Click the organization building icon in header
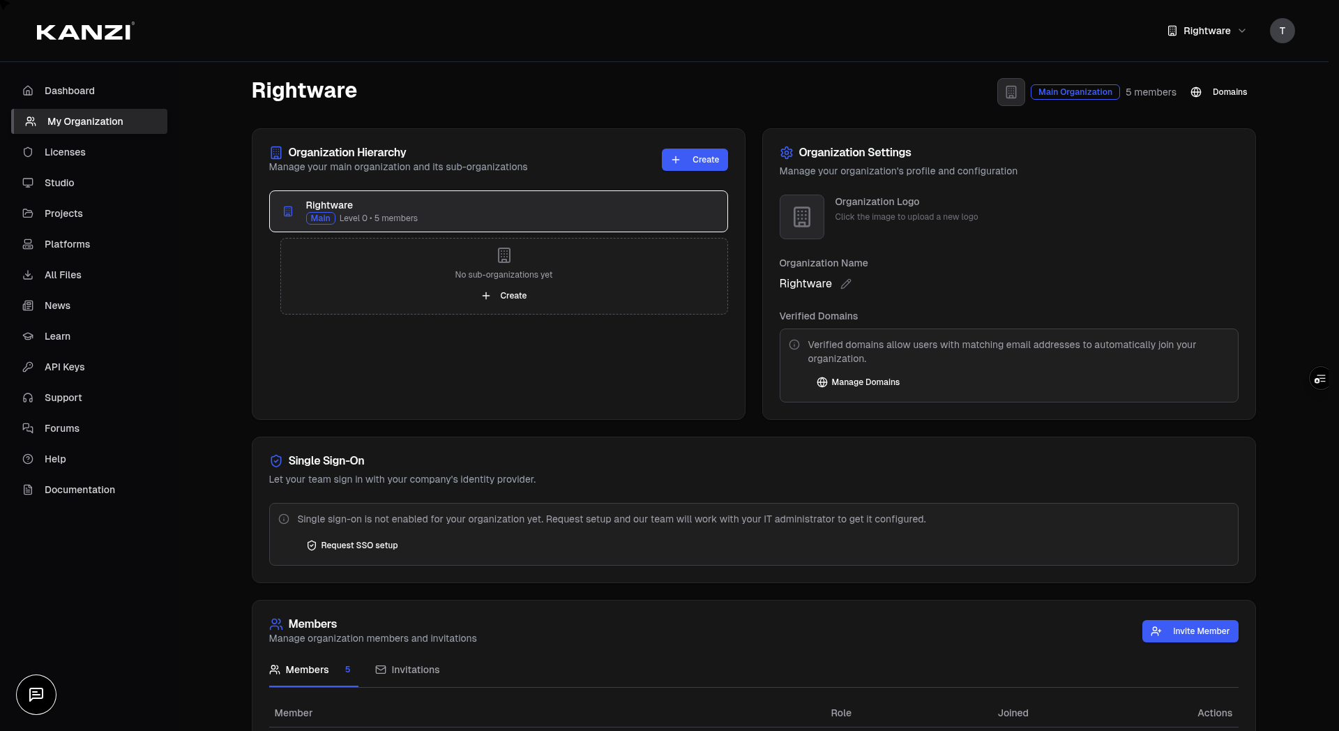This screenshot has height=731, width=1339. [1011, 92]
